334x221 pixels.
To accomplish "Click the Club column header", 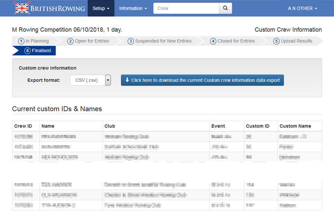I will tap(110, 126).
